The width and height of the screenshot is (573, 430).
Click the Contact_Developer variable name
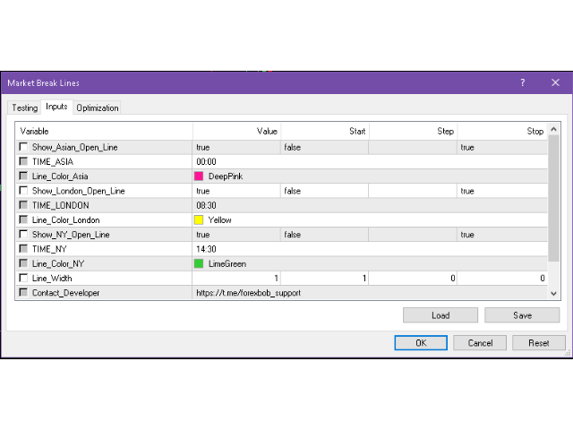65,293
